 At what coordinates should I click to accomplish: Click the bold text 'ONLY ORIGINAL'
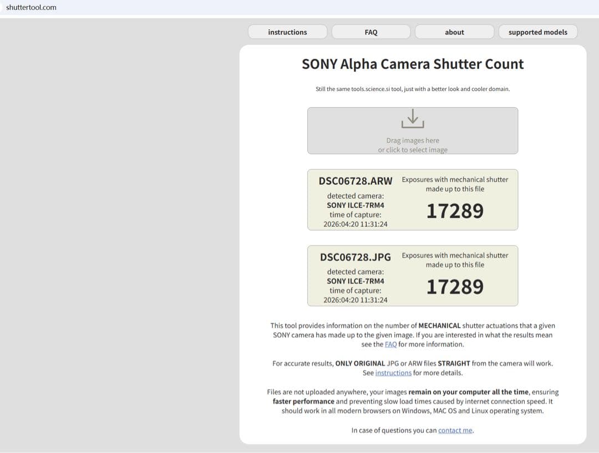coord(360,364)
